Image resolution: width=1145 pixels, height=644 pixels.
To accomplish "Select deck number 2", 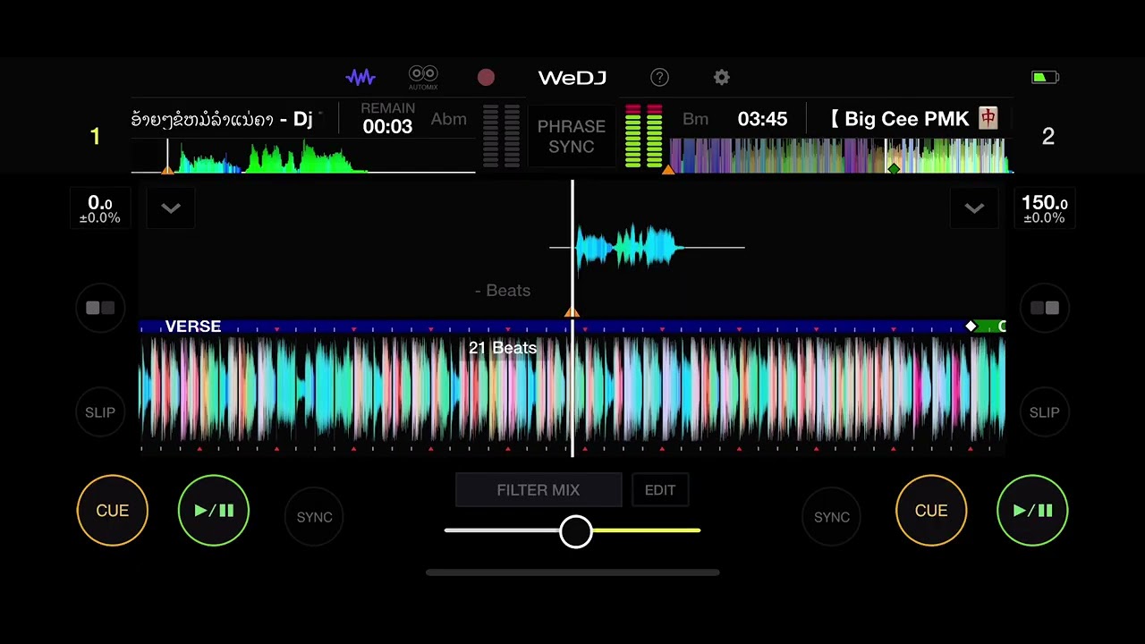I will coord(1047,136).
